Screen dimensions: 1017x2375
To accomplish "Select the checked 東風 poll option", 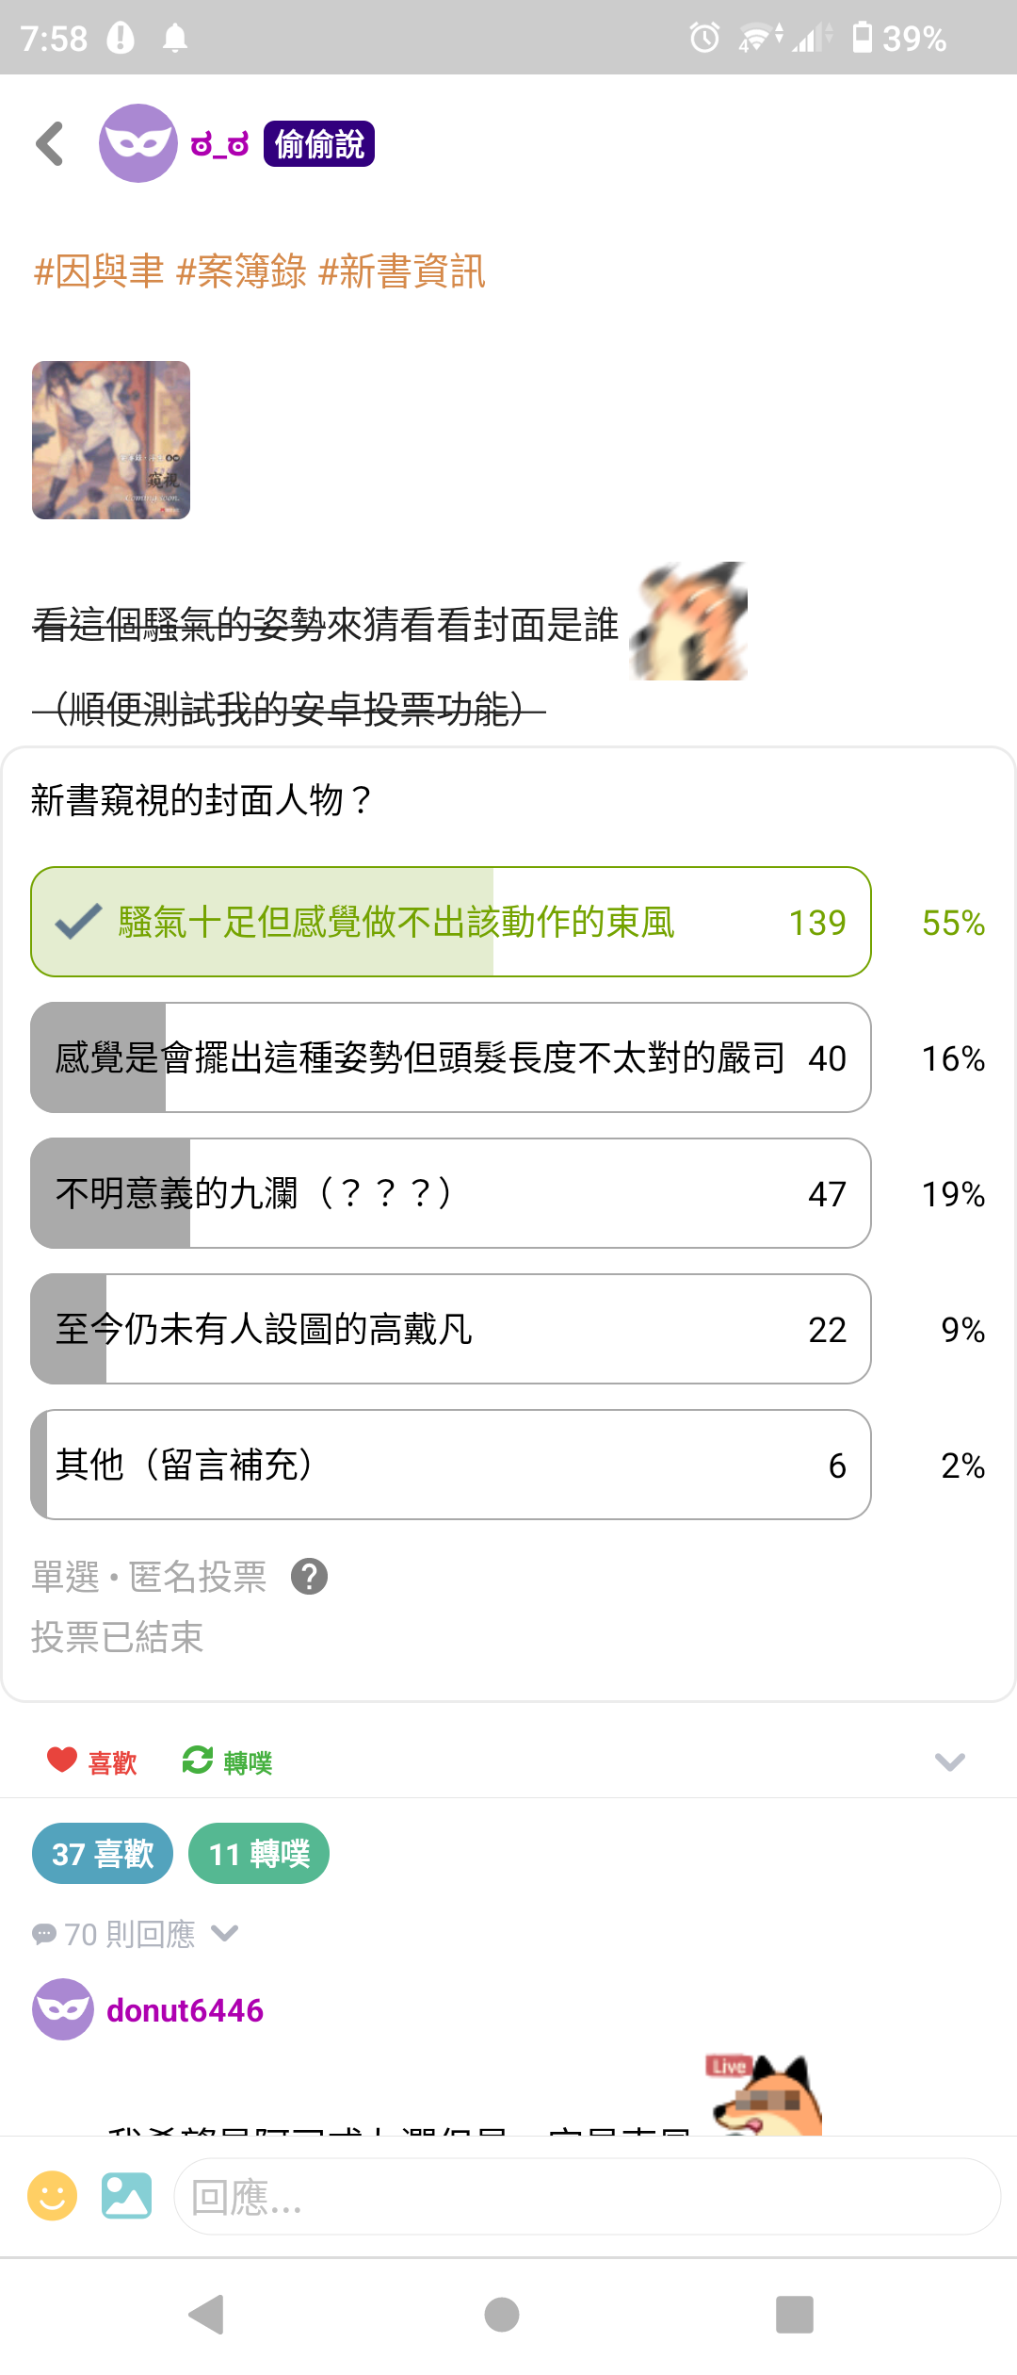I will coord(451,922).
